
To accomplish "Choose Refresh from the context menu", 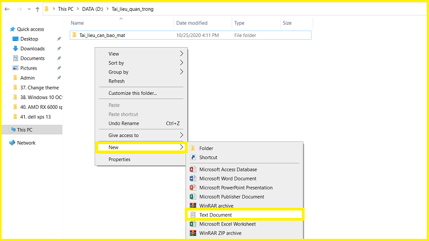I will [141, 81].
